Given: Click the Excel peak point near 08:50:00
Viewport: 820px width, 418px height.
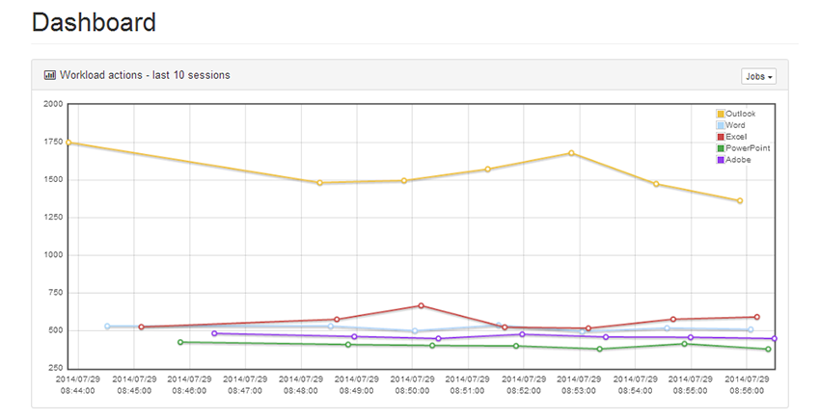Looking at the screenshot, I should pos(421,306).
